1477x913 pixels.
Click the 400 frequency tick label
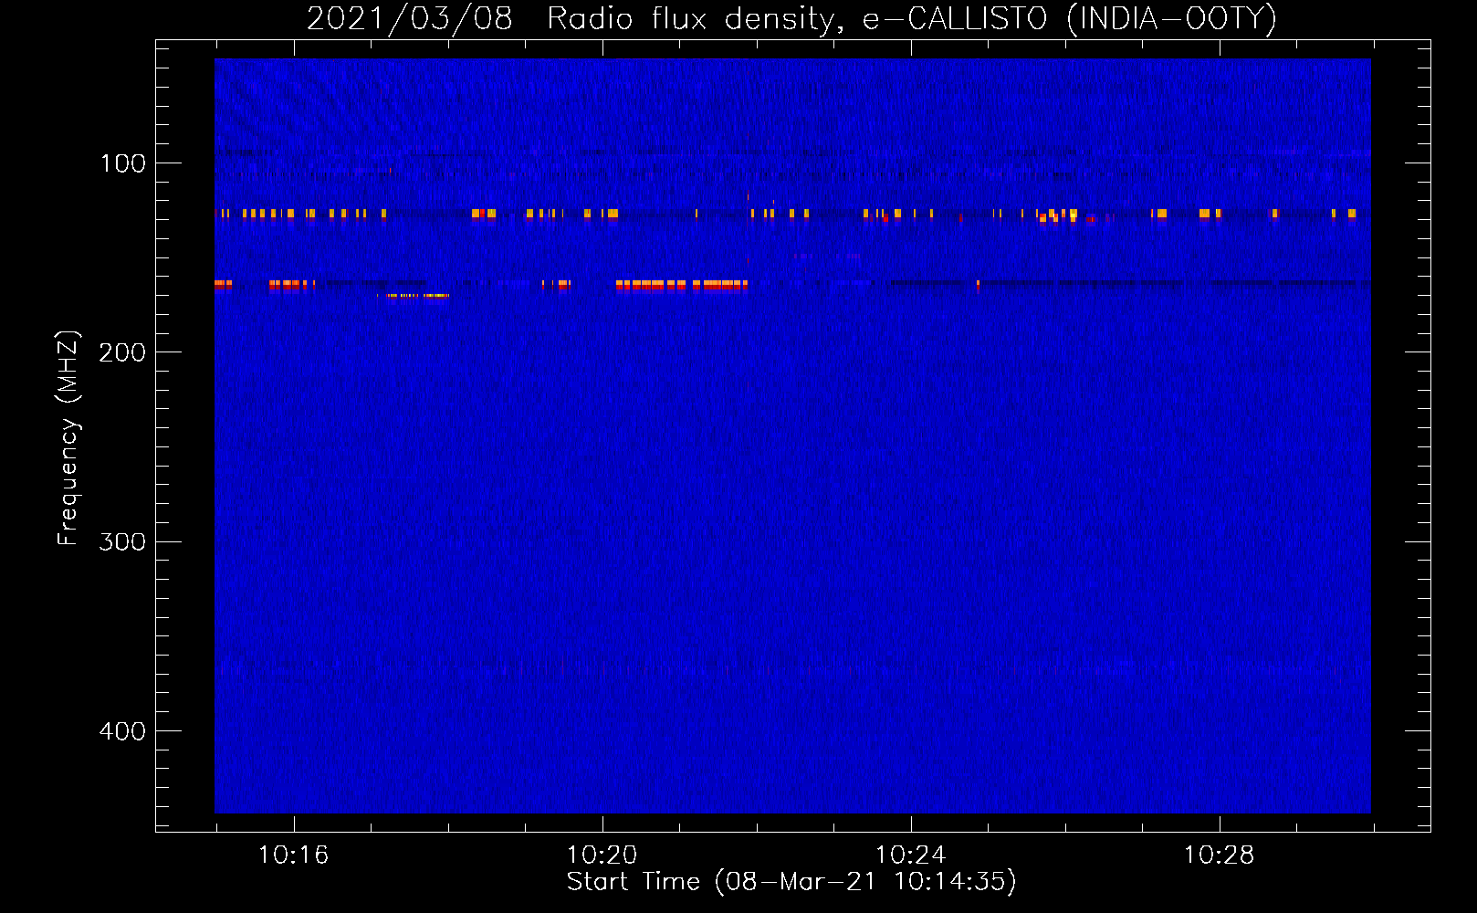[x=122, y=731]
